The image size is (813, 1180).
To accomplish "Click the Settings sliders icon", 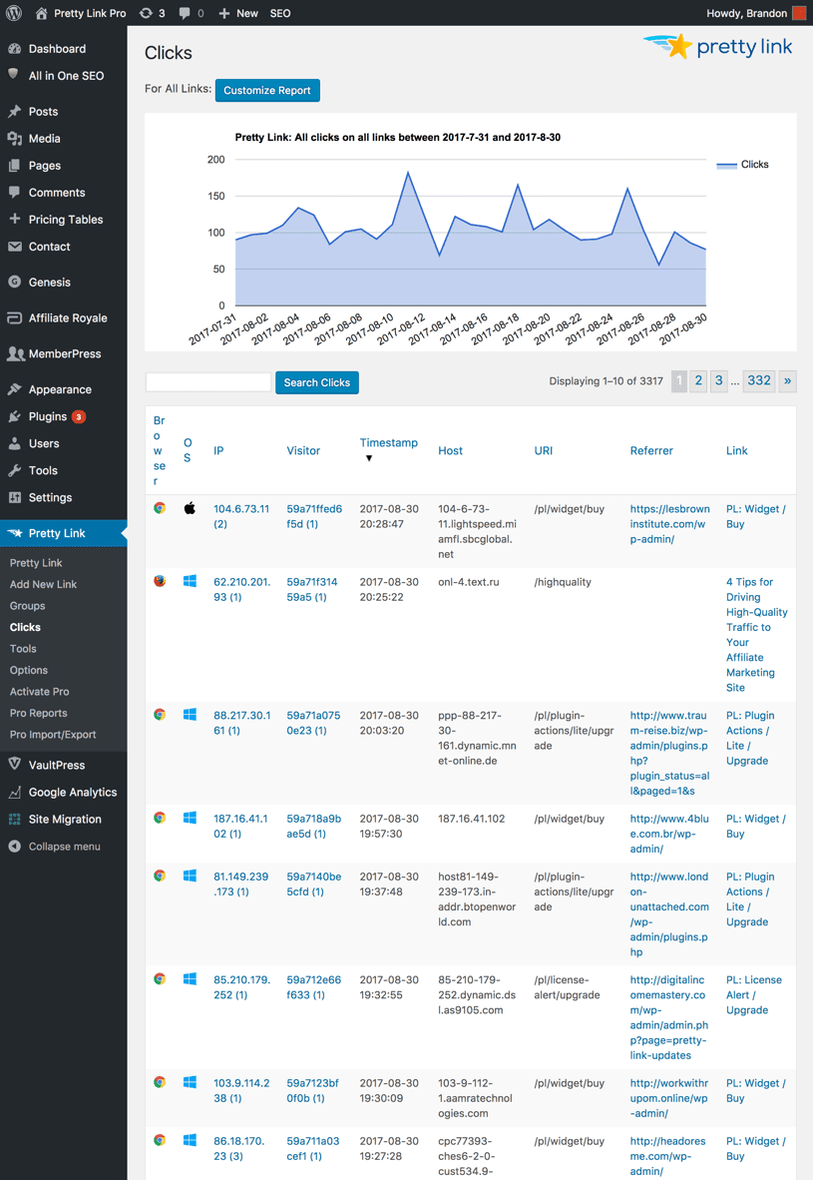I will click(x=14, y=497).
